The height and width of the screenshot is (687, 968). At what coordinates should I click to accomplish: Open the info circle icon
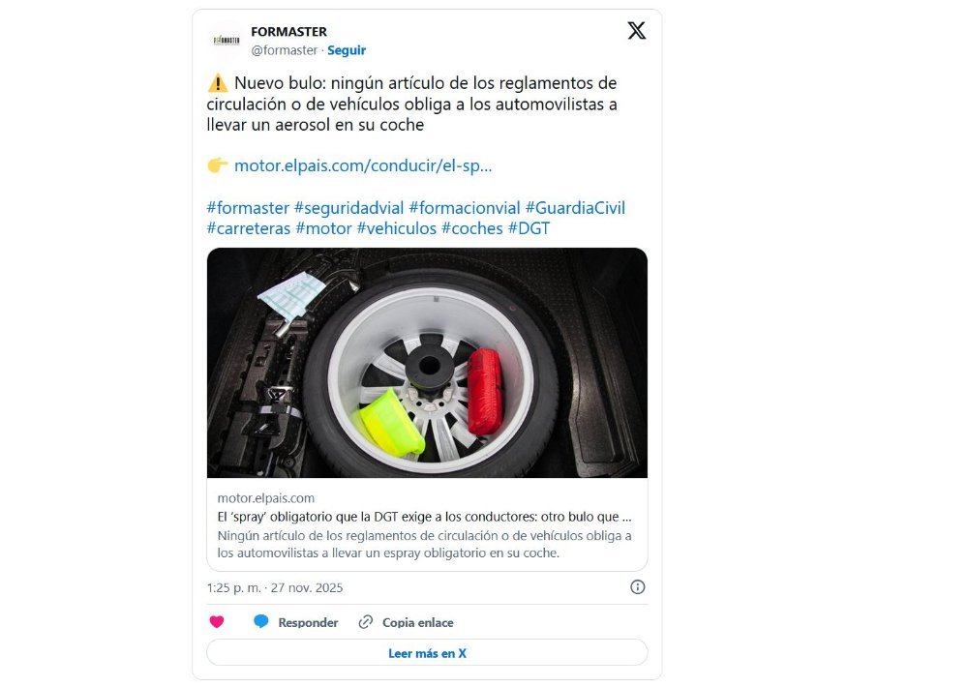[638, 587]
